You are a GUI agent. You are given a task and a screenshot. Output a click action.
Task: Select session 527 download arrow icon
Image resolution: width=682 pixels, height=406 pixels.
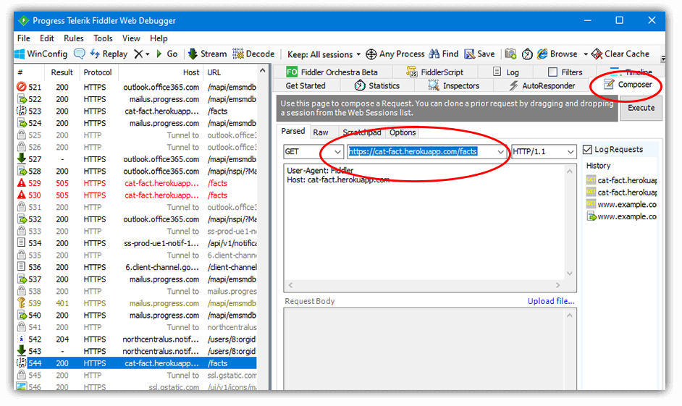click(21, 158)
